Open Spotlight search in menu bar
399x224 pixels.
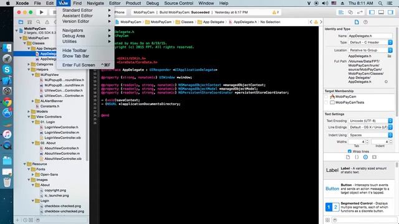coord(380,3)
